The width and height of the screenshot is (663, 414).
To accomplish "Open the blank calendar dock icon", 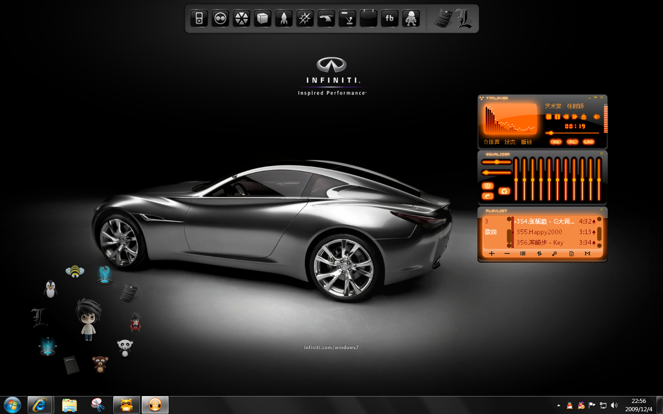I will [x=368, y=18].
